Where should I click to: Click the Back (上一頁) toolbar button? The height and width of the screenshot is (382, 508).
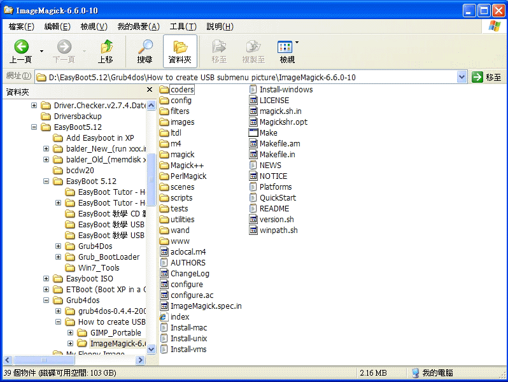21,51
